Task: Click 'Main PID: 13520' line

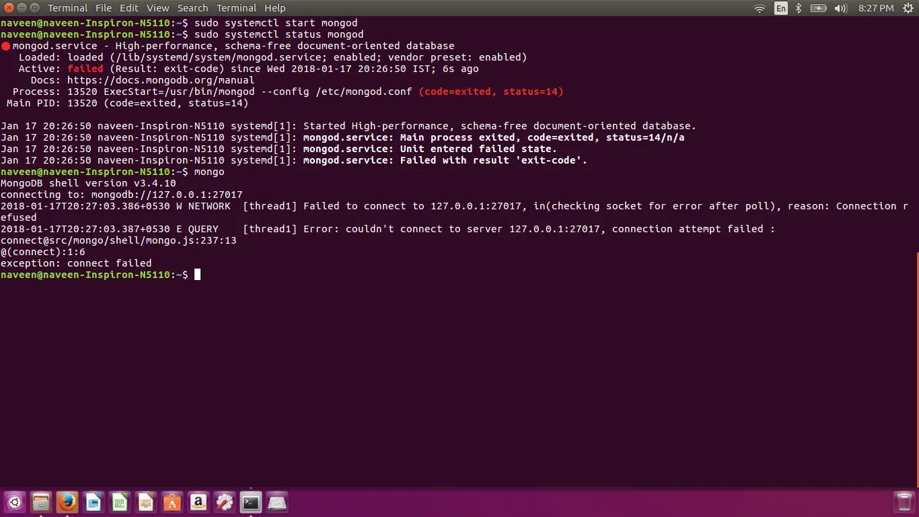Action: (x=127, y=103)
